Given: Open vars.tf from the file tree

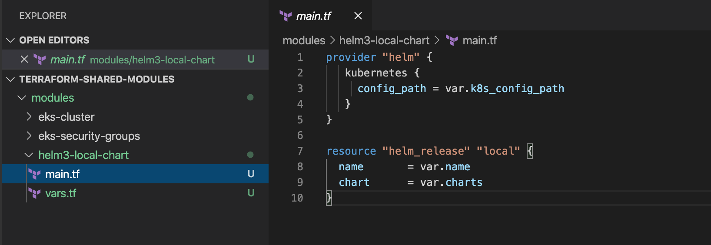Looking at the screenshot, I should click(61, 193).
